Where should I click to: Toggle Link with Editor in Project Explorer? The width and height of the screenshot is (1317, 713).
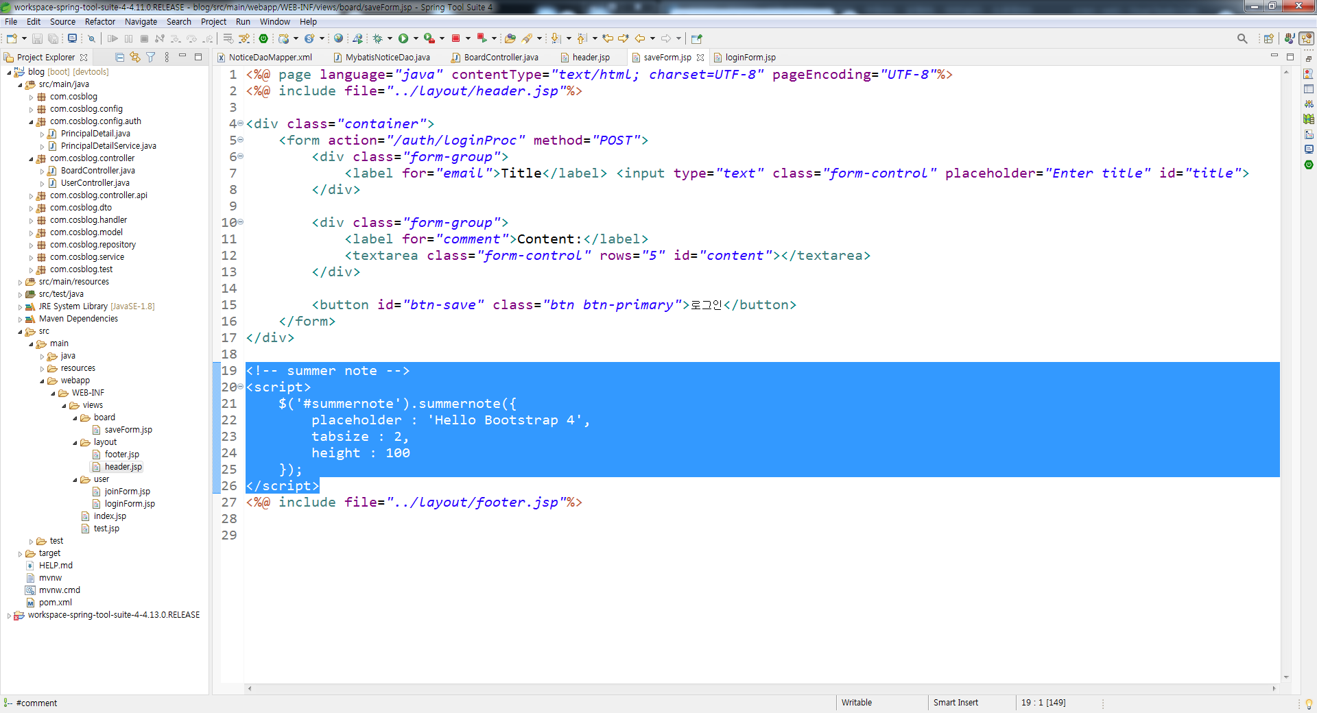tap(135, 57)
